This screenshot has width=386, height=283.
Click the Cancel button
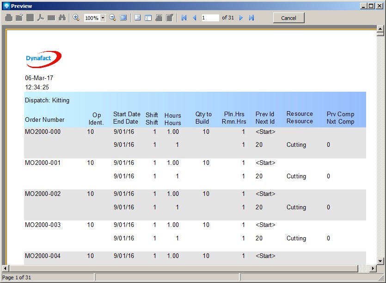pos(288,18)
